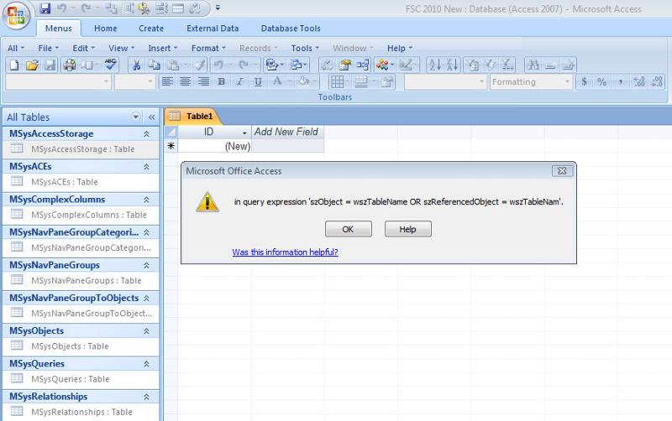This screenshot has height=421, width=672.
Task: Toggle Italic formatting
Action: [239, 81]
